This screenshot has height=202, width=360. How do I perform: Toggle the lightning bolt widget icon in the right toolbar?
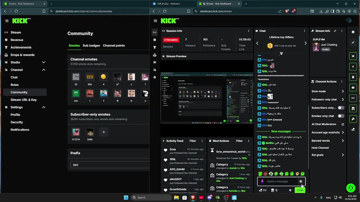click(x=353, y=66)
